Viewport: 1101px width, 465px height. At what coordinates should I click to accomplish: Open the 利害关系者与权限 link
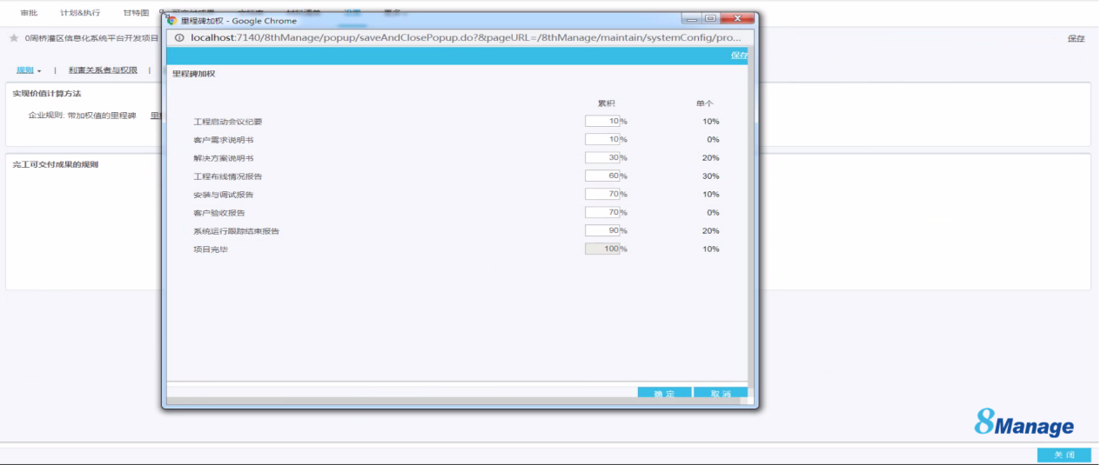click(103, 70)
